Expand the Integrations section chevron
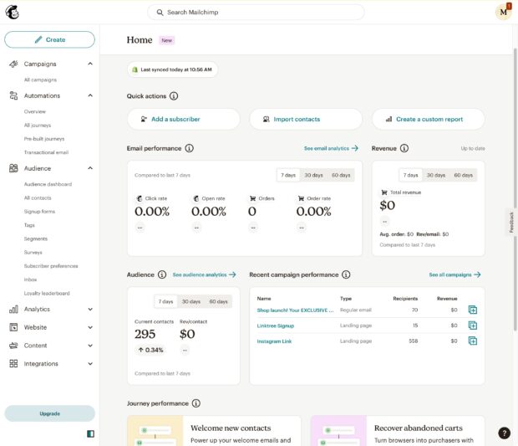This screenshot has height=446, width=518. [x=90, y=364]
